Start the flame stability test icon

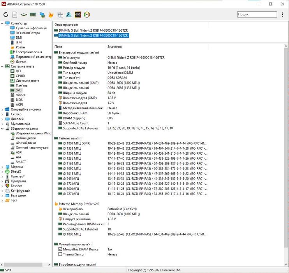pyautogui.click(x=51, y=14)
